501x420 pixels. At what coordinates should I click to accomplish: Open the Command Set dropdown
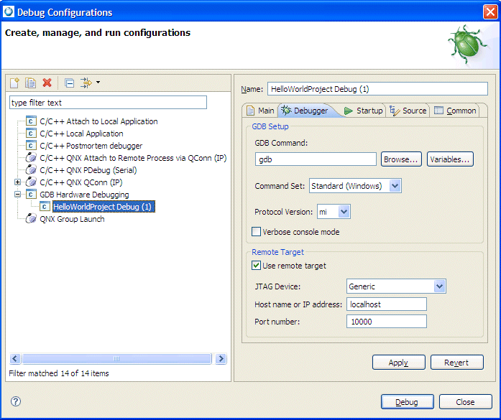click(x=395, y=186)
